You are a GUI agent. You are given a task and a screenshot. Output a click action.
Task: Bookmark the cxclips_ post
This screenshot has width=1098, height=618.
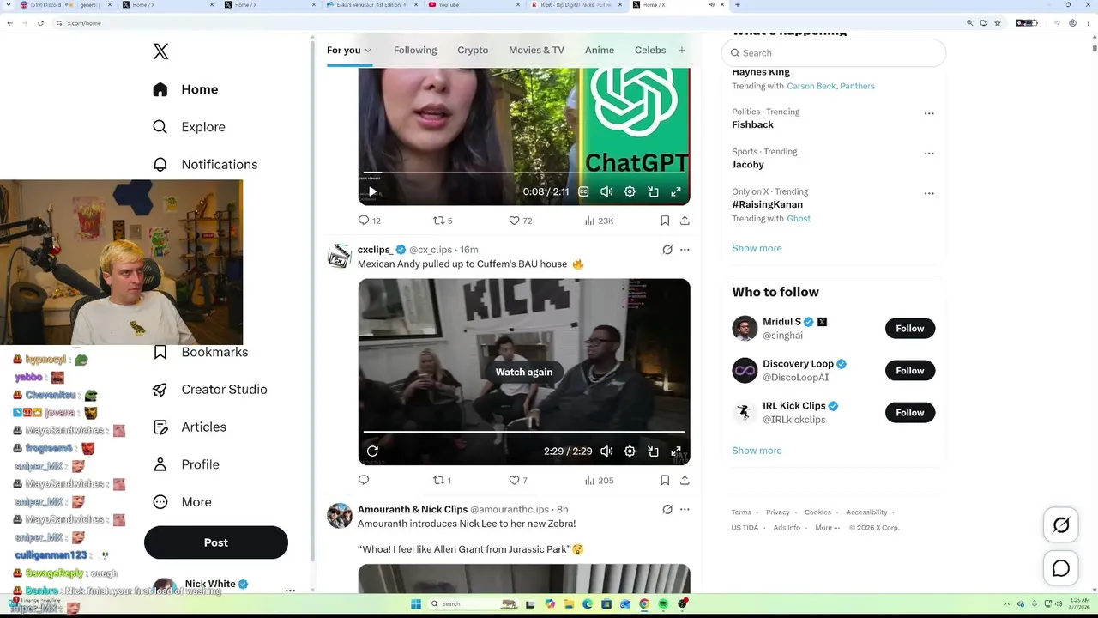pos(665,480)
